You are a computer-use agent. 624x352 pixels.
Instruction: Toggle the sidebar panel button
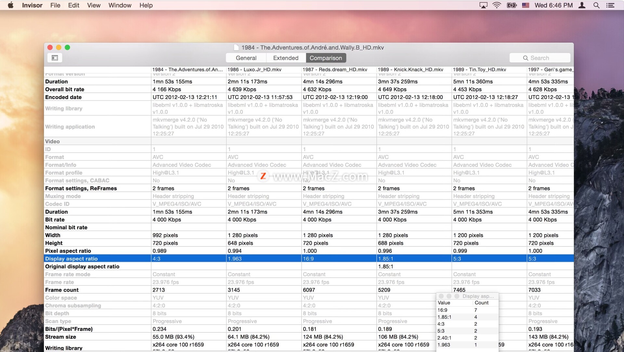pyautogui.click(x=55, y=58)
